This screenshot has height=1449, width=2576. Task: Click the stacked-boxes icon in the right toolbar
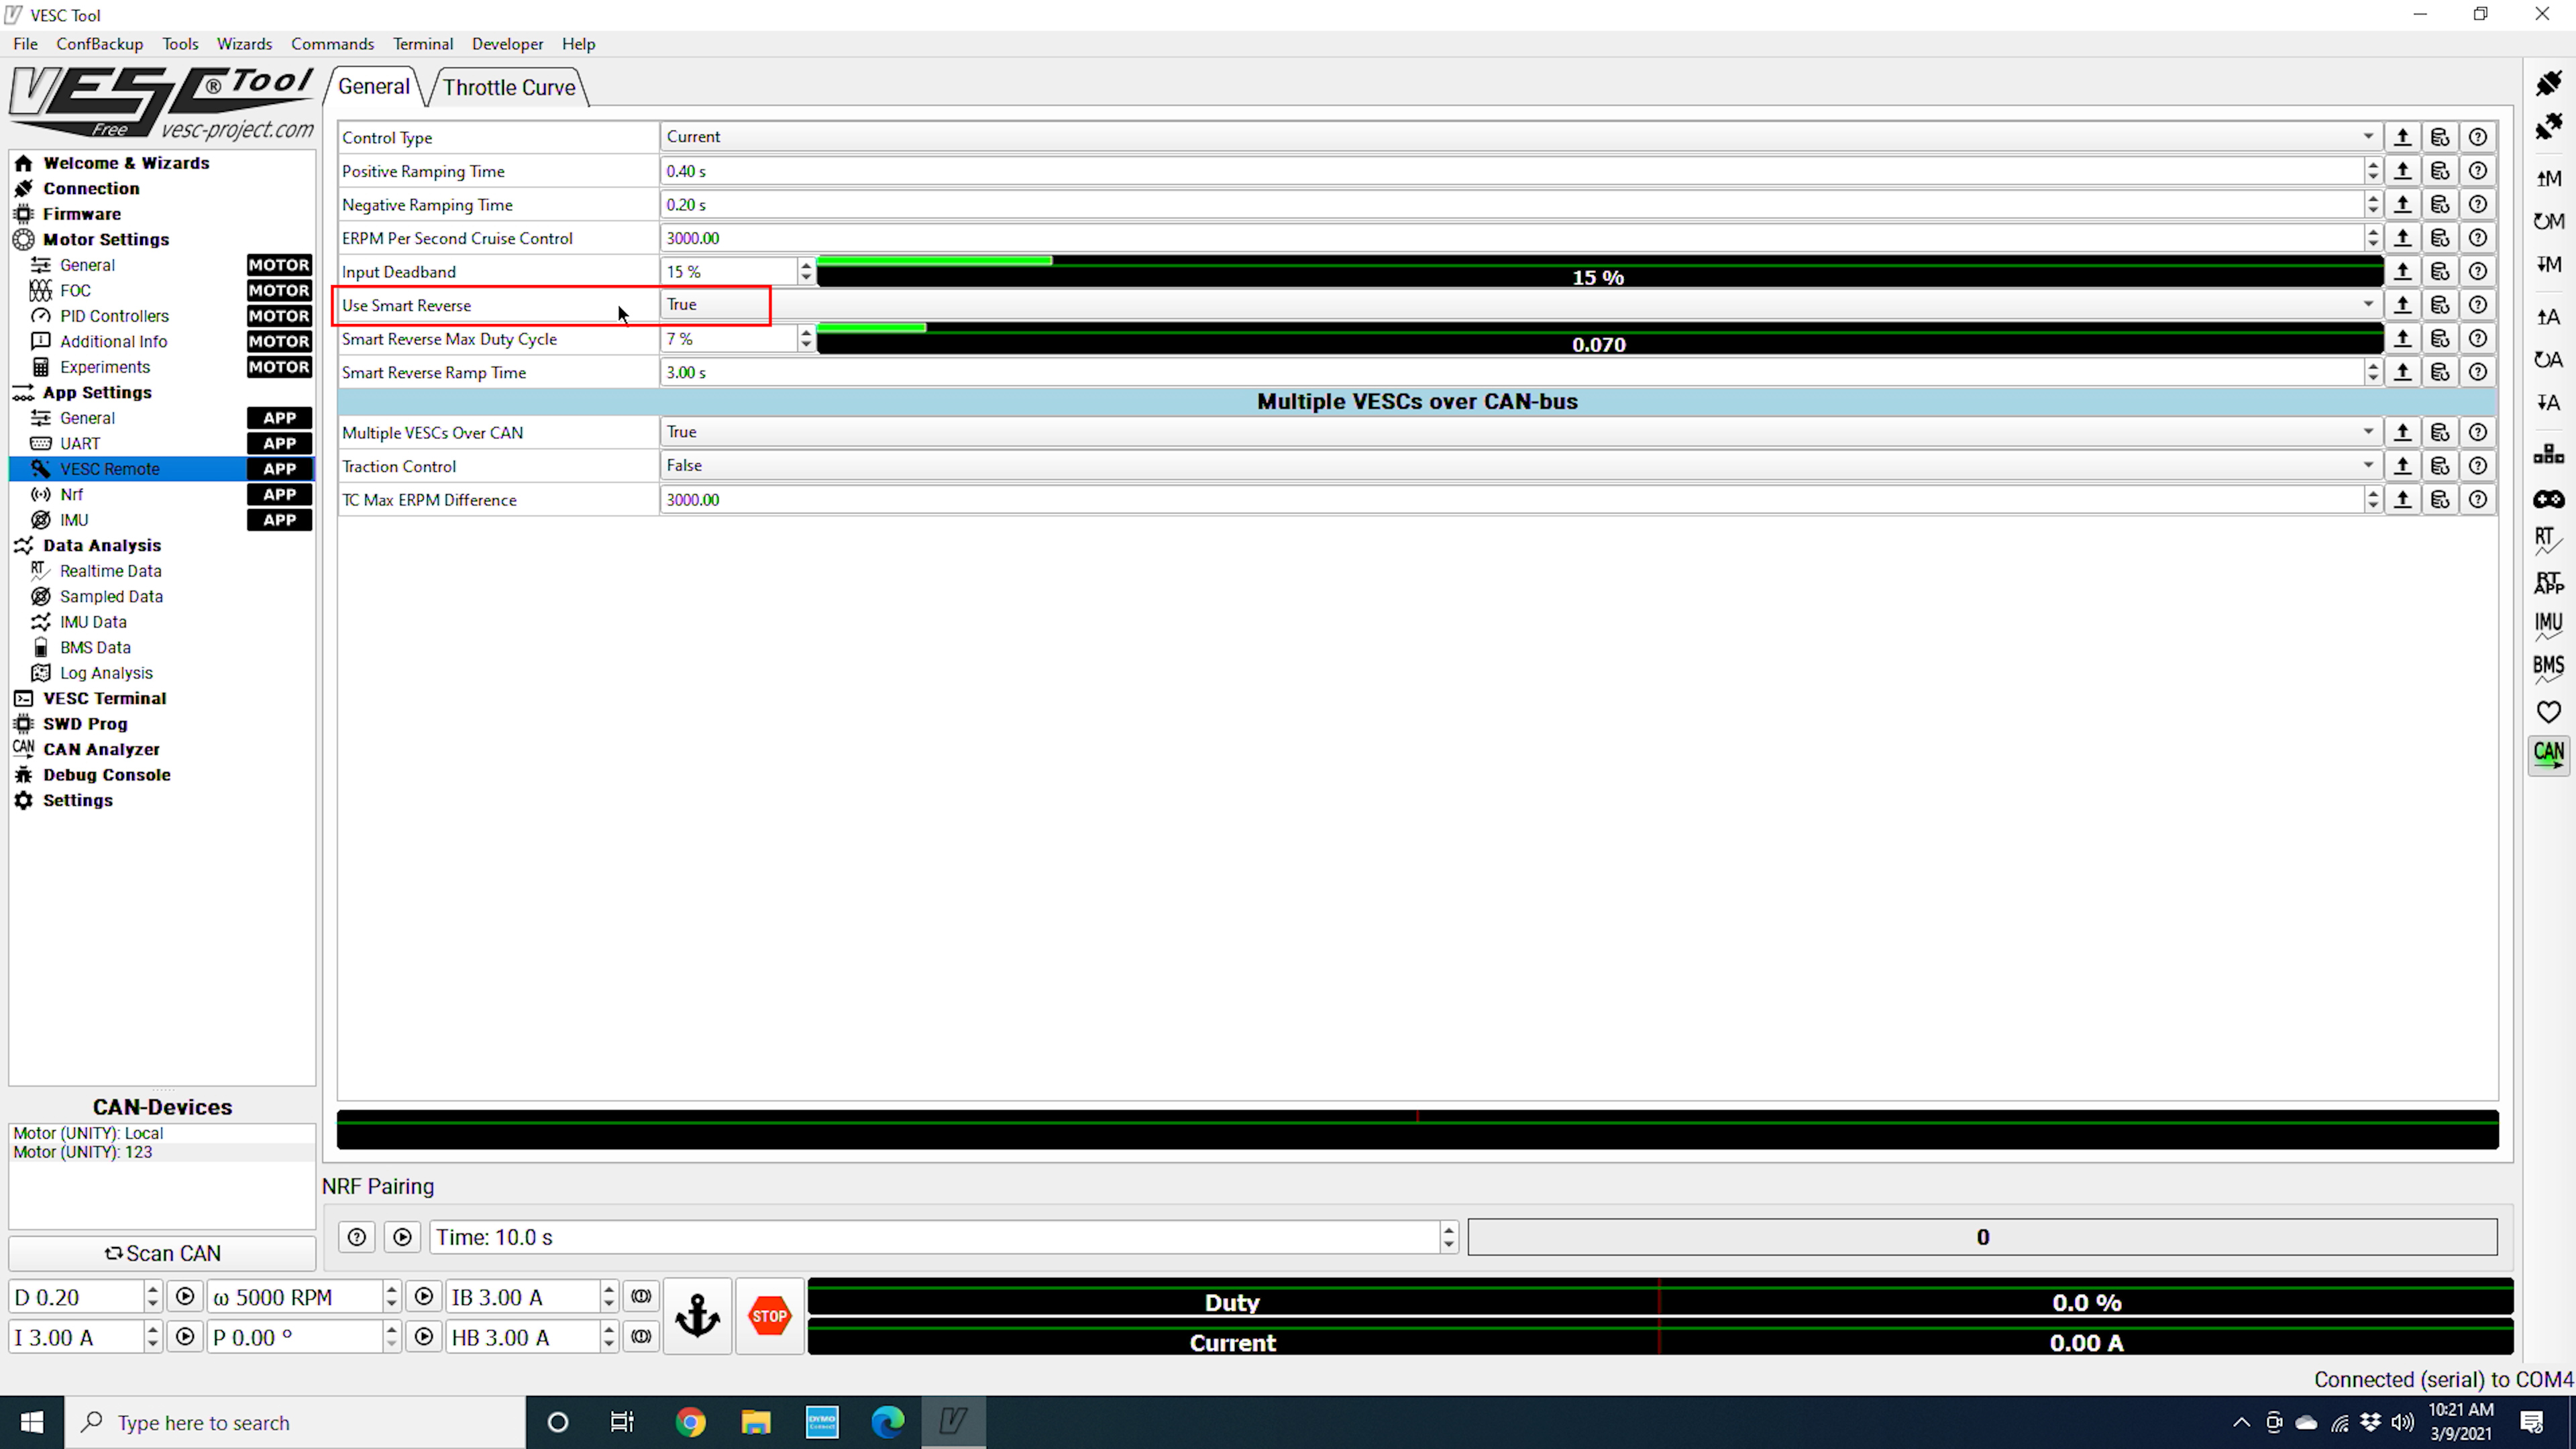point(2548,455)
